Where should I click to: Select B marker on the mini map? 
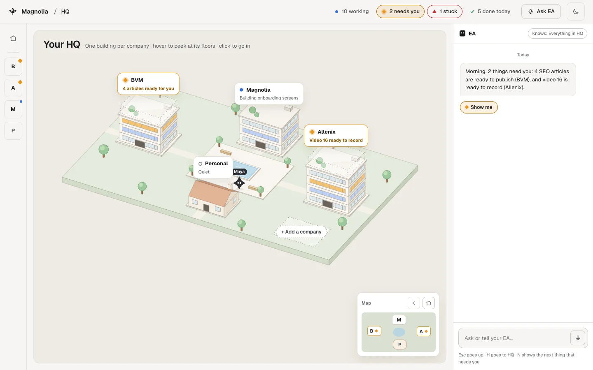tap(374, 331)
